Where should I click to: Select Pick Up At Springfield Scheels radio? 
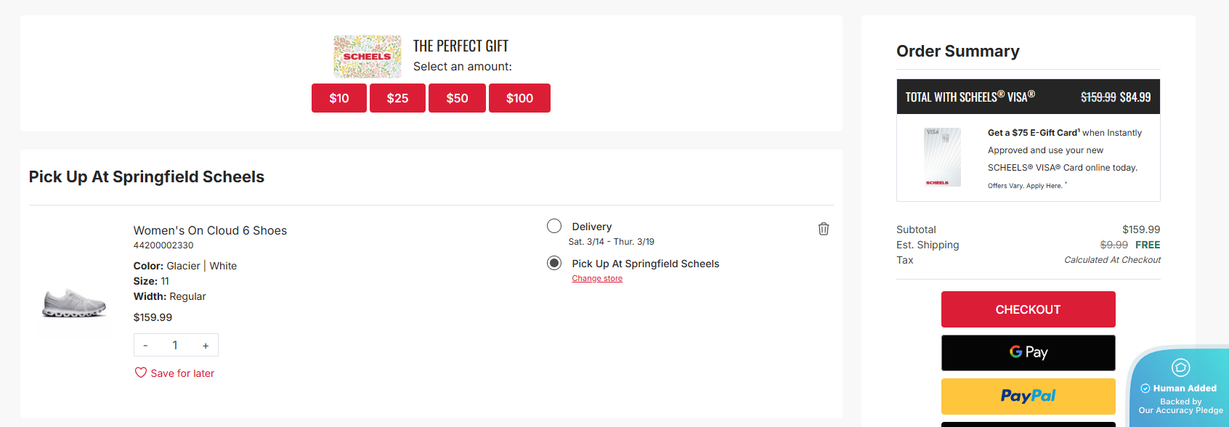(x=554, y=263)
